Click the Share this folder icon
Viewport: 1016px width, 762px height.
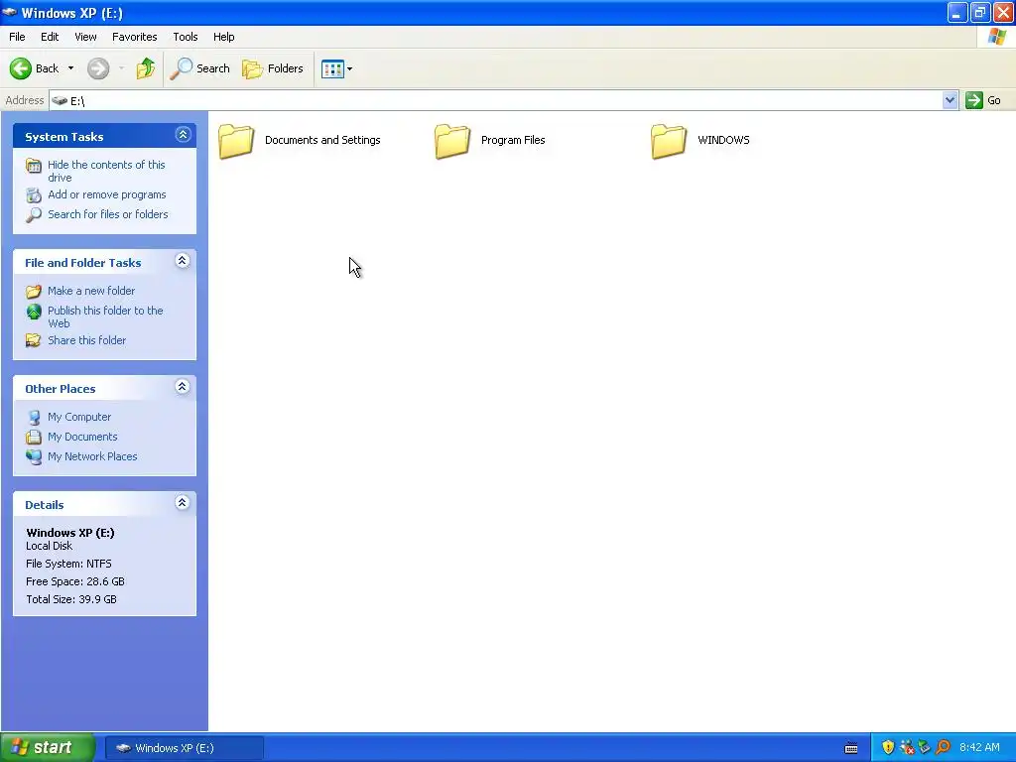pyautogui.click(x=34, y=340)
